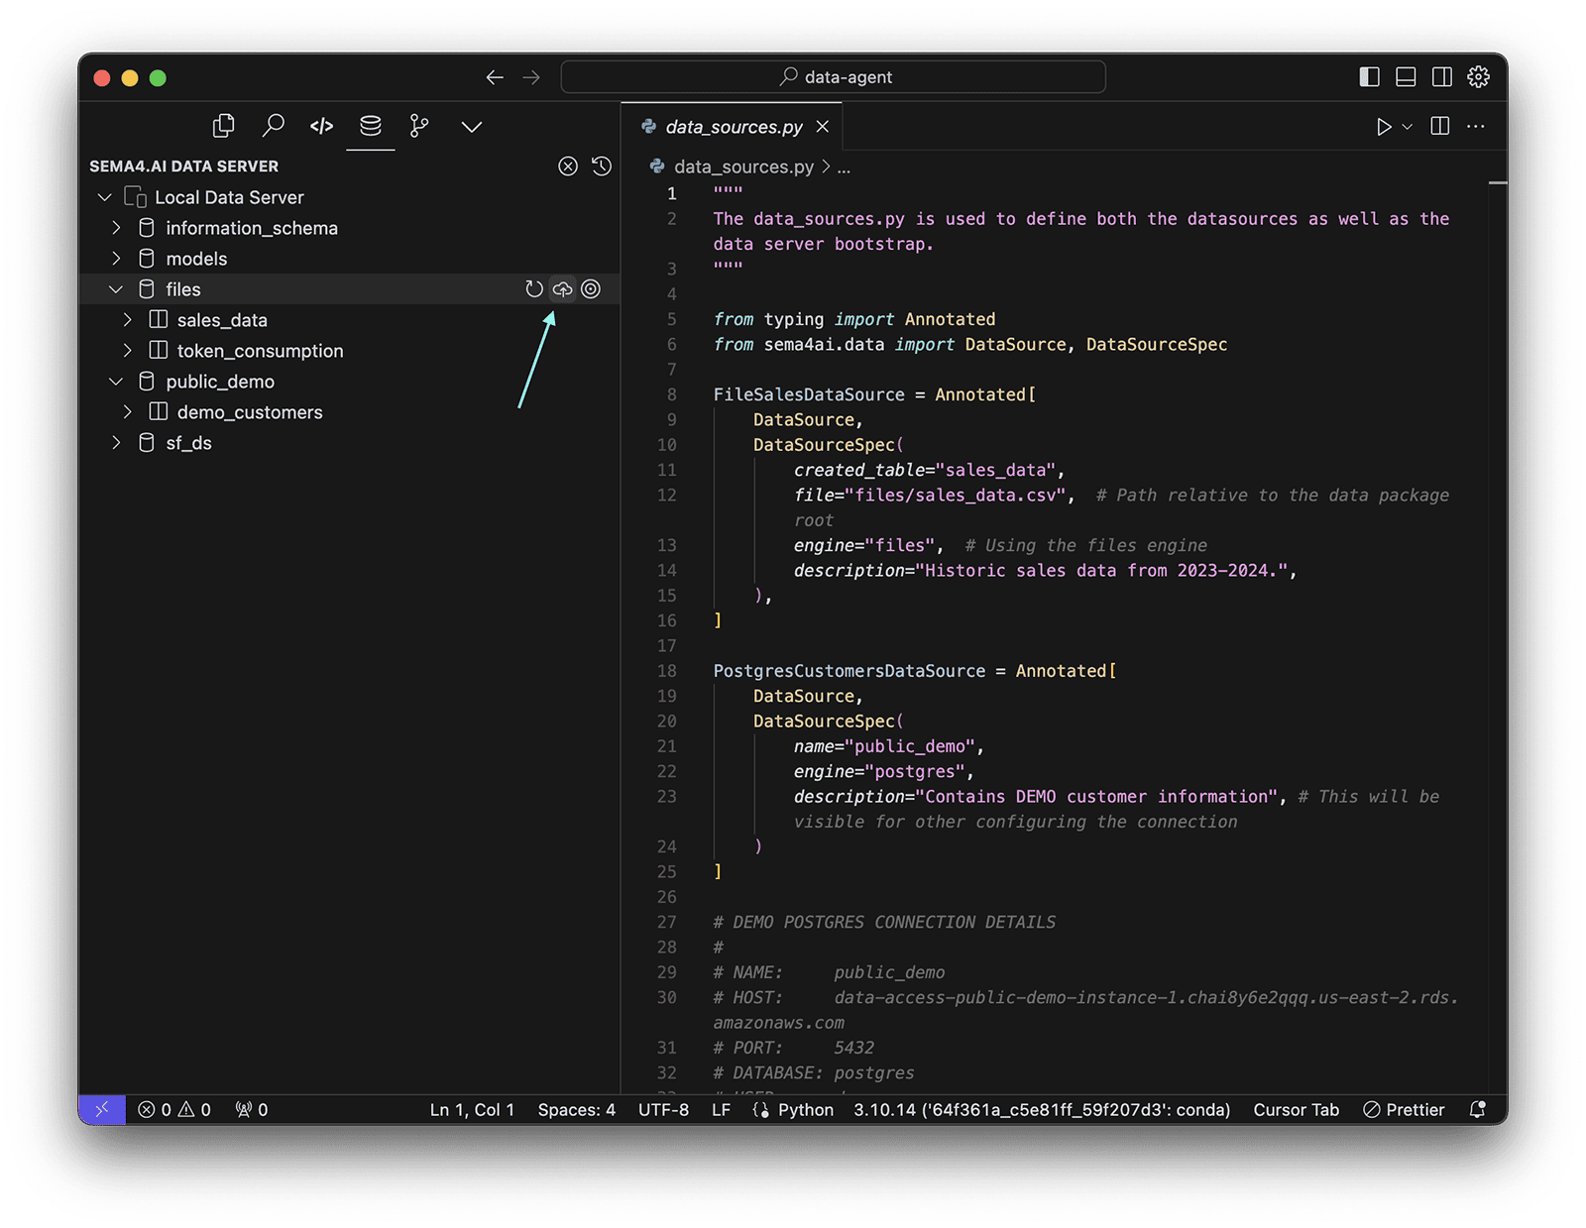Select the data_sources.py editor tab
Image resolution: width=1586 pixels, height=1228 pixels.
tap(734, 127)
